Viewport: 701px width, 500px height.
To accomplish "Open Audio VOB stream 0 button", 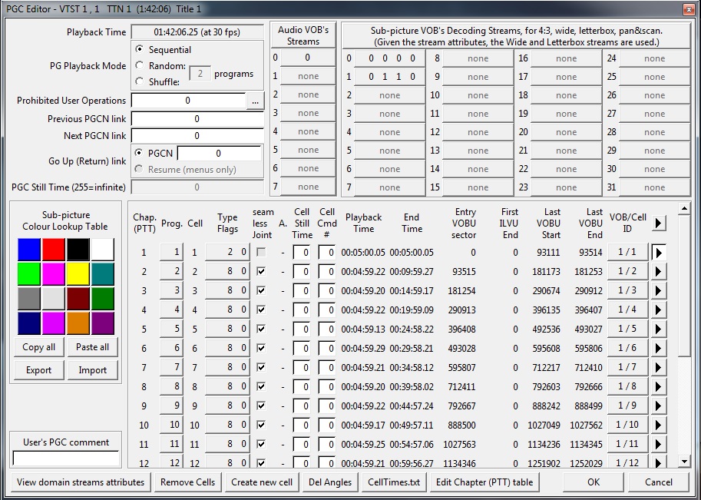I will coord(308,58).
